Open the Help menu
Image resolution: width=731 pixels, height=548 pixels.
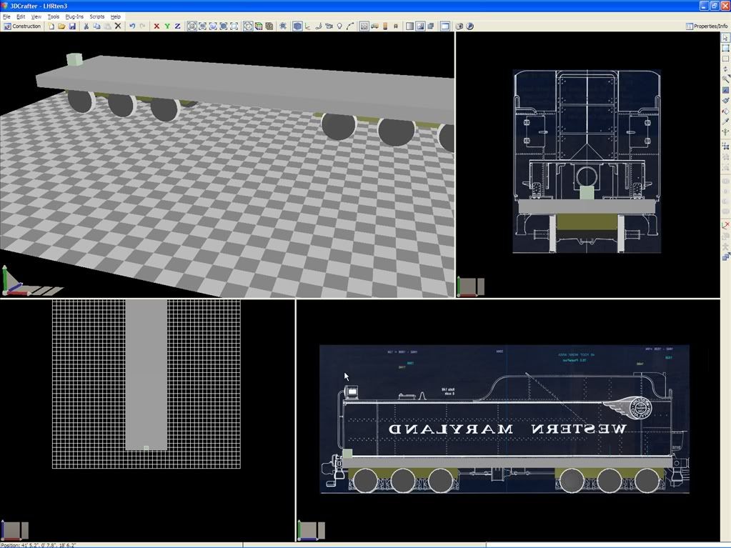(x=115, y=16)
